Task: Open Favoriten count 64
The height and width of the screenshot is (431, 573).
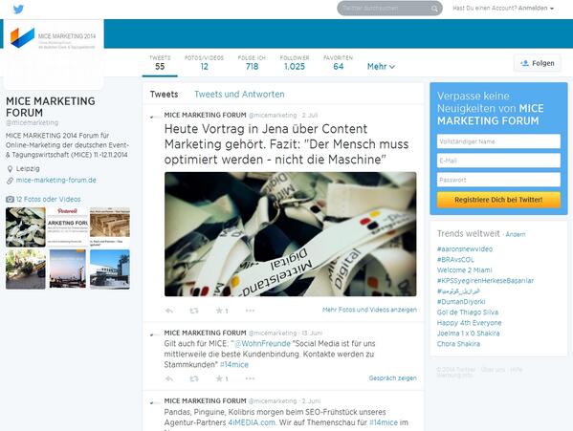Action: coord(338,63)
